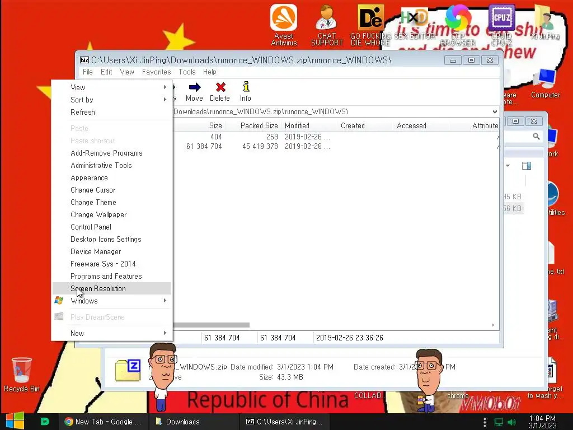The image size is (573, 430).
Task: Click the Delete toolbar icon in 7-Zip
Action: pyautogui.click(x=220, y=91)
